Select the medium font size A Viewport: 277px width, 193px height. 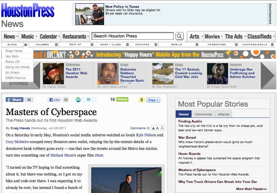click(157, 128)
